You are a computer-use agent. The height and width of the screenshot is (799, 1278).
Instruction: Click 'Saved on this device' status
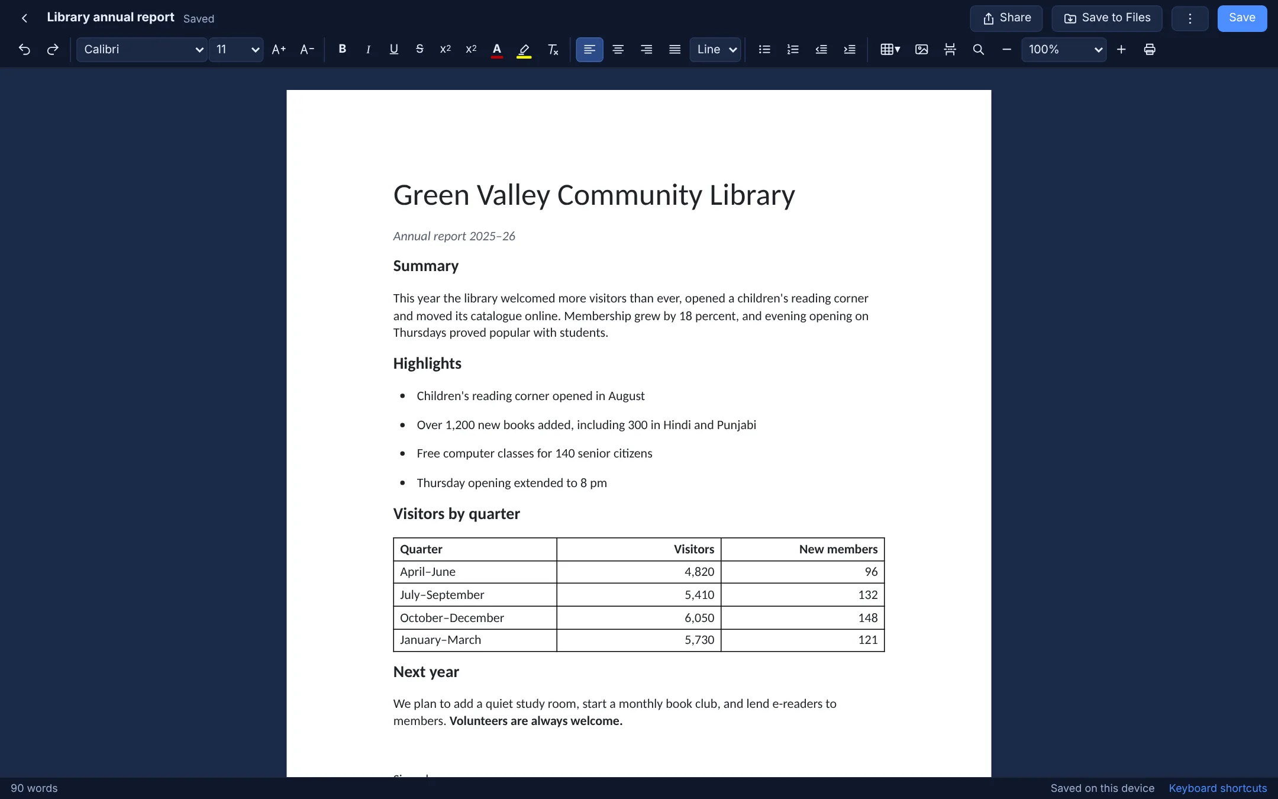pos(1102,788)
